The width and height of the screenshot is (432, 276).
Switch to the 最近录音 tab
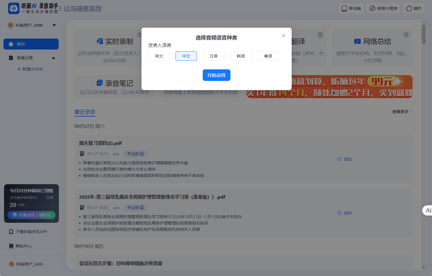coord(85,112)
